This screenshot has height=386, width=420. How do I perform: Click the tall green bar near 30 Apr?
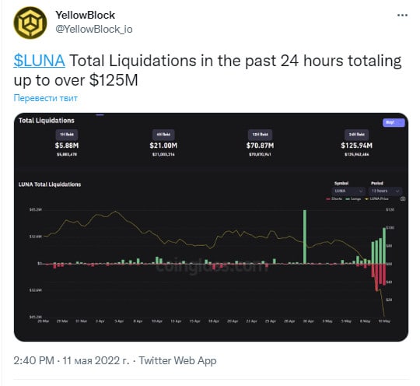[x=305, y=237]
